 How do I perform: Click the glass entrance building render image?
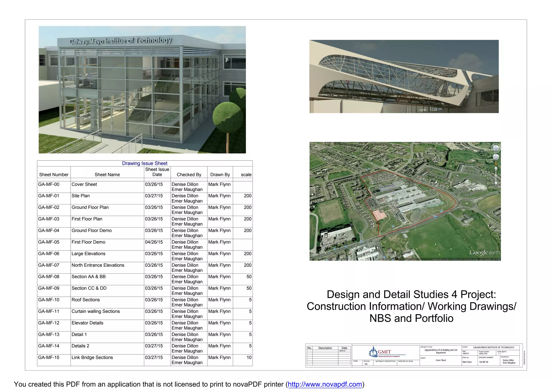tap(142, 90)
